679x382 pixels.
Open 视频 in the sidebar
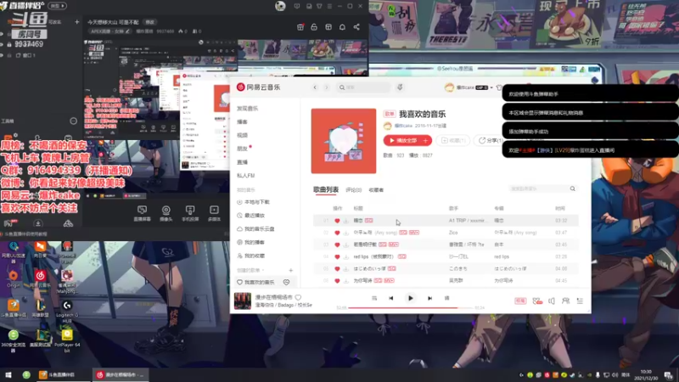[242, 135]
